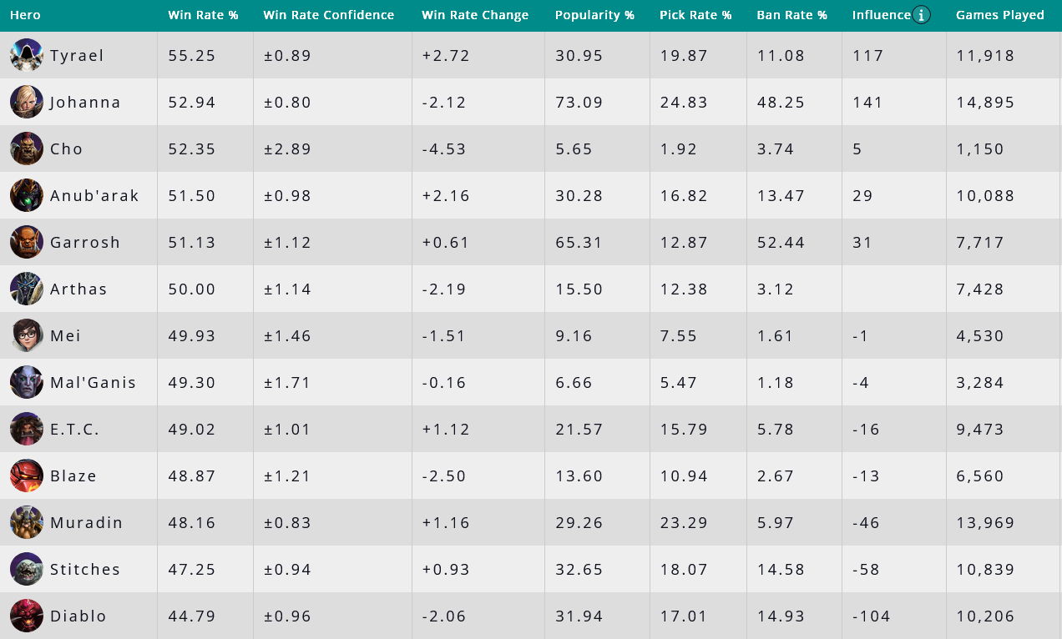Viewport: 1062px width, 639px height.
Task: Sort by Influence column header
Action: (882, 15)
